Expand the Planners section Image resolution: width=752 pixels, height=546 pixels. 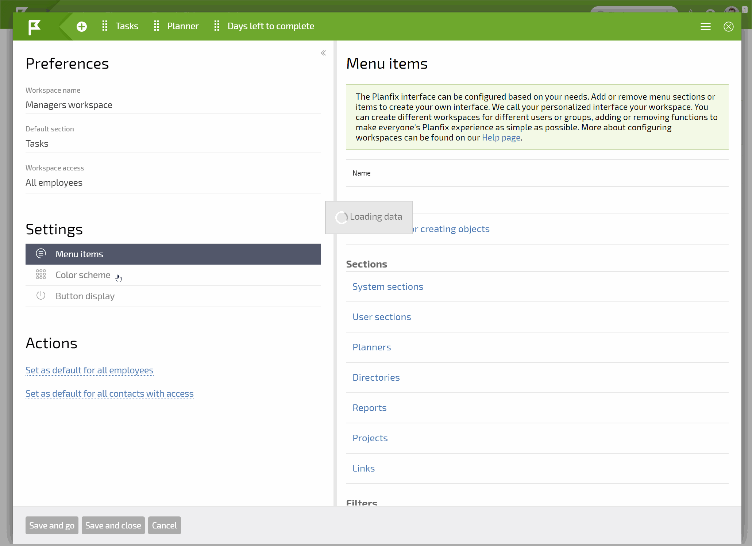coord(372,347)
